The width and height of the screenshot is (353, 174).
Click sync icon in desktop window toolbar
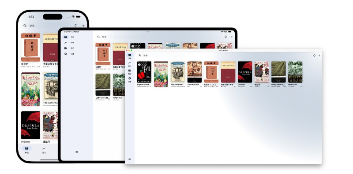pos(314,56)
